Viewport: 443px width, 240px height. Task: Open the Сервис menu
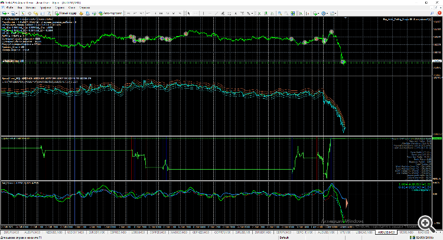(59, 8)
